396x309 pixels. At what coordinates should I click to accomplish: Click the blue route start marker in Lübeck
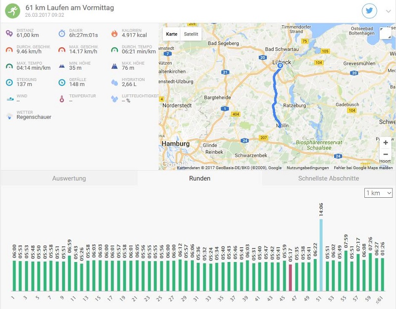pyautogui.click(x=280, y=65)
